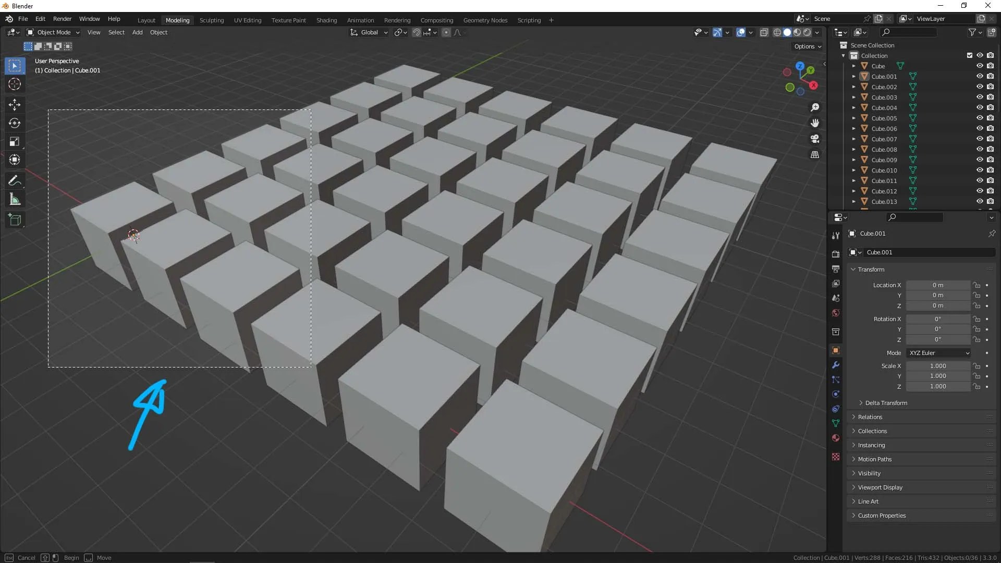This screenshot has height=563, width=1001.
Task: Open the Modifier properties wrench tab
Action: 836,365
